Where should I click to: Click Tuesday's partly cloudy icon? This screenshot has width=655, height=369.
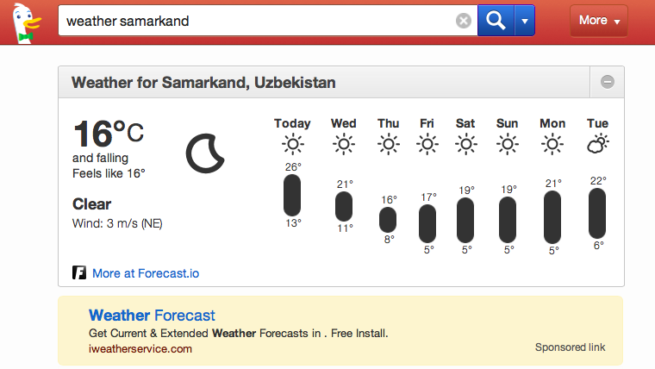(597, 145)
